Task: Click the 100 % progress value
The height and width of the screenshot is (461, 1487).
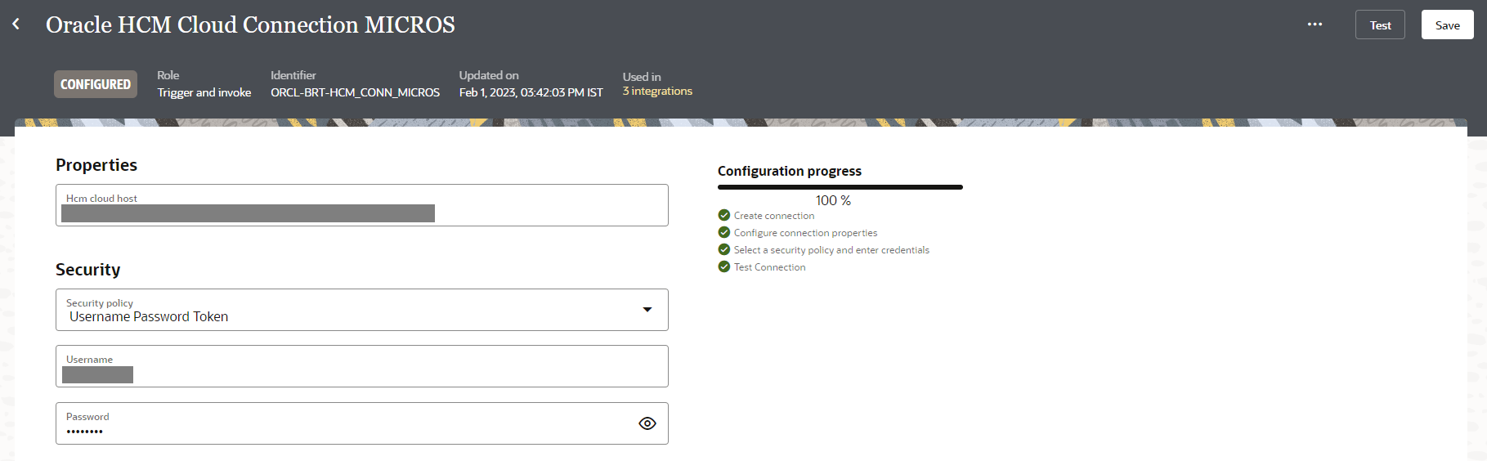Action: pos(833,200)
